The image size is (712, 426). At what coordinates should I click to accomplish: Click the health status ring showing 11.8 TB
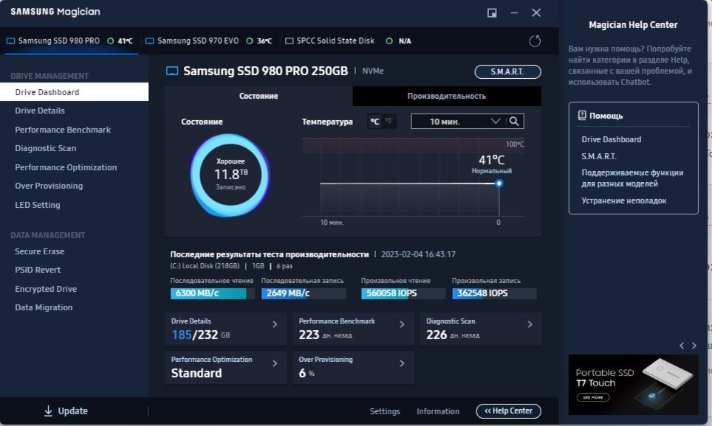[x=230, y=175]
